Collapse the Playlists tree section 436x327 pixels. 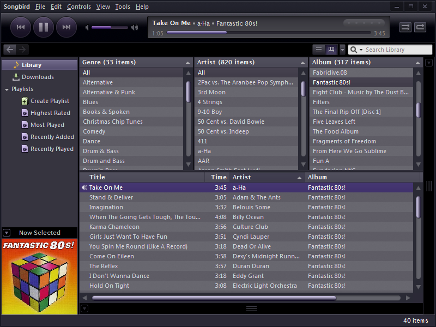pos(7,89)
